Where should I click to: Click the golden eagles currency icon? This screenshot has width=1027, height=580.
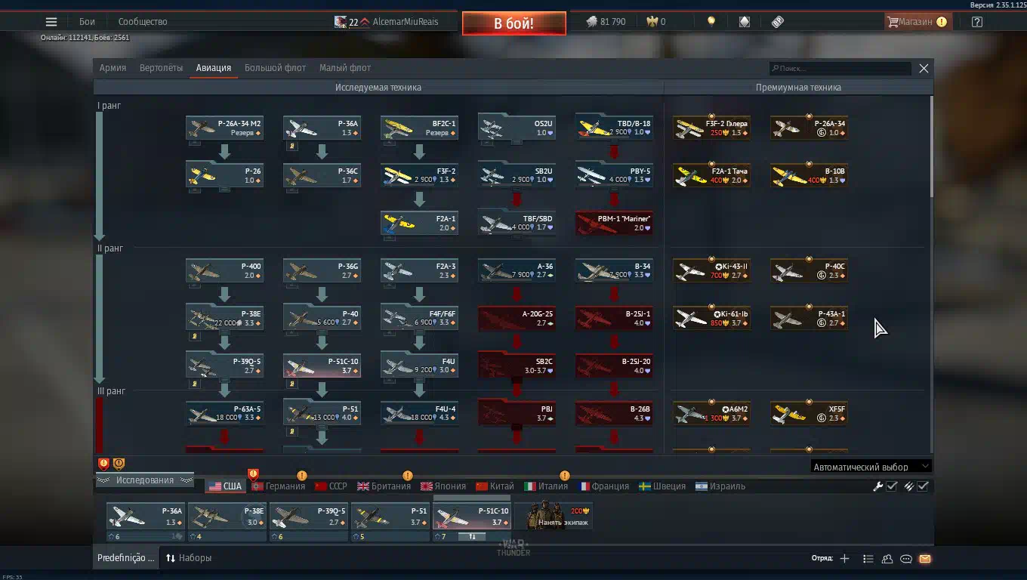[x=652, y=22]
